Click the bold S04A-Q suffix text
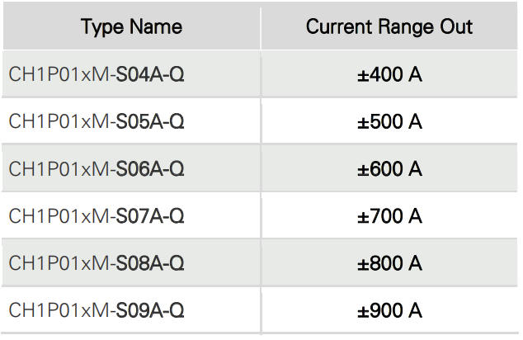The width and height of the screenshot is (523, 340). tap(150, 74)
